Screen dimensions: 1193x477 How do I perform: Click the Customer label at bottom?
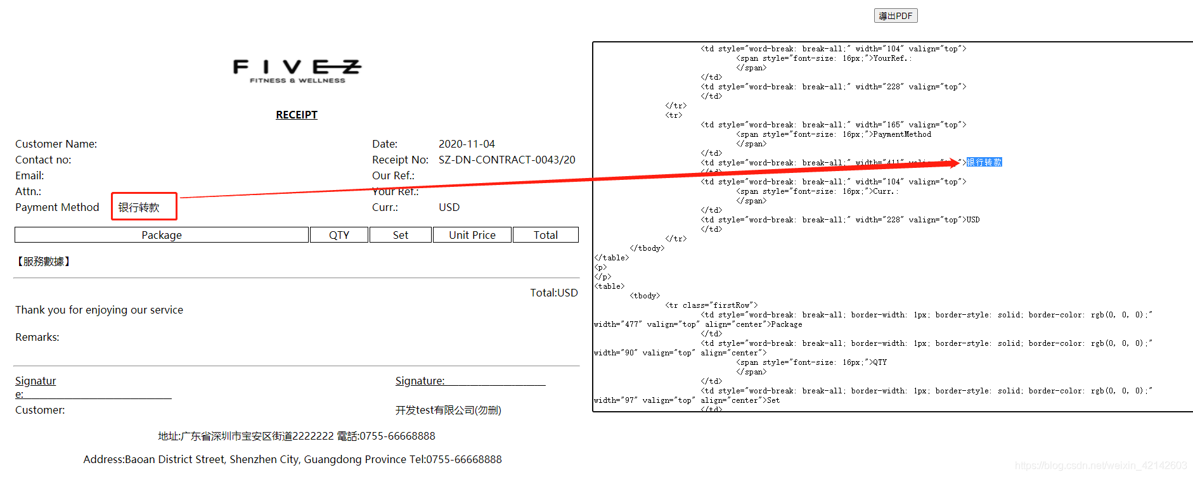point(40,410)
